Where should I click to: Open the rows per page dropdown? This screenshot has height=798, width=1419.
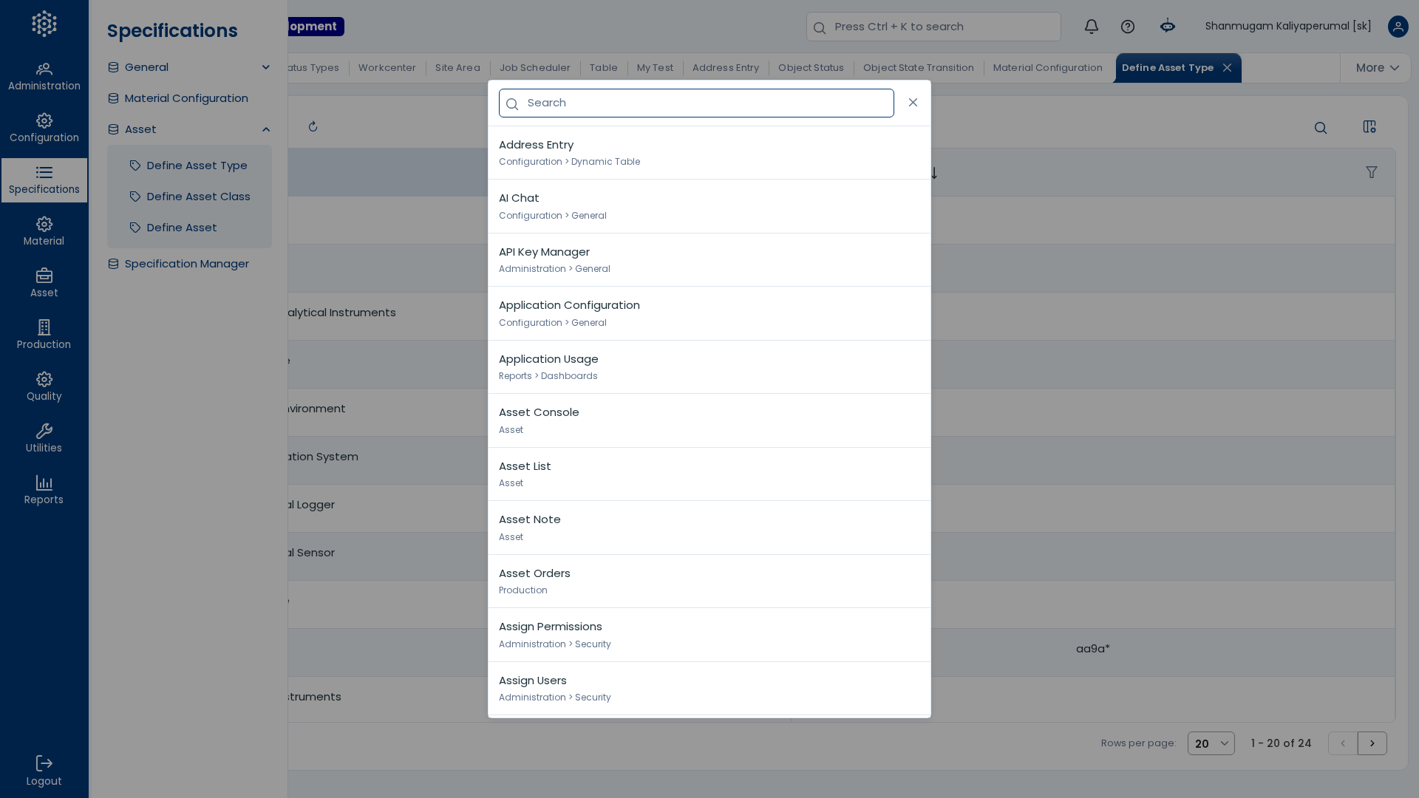pyautogui.click(x=1211, y=743)
